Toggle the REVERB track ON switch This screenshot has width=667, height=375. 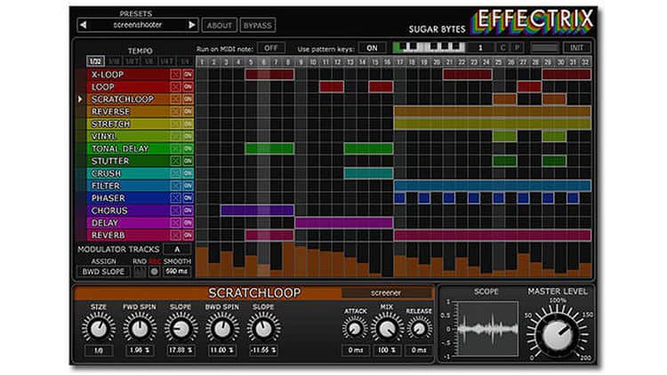188,235
